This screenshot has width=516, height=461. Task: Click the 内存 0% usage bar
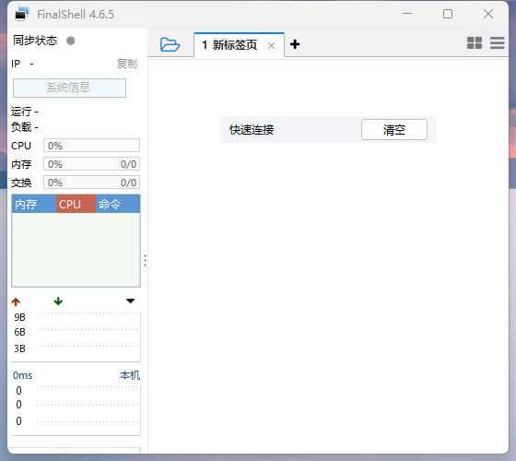[91, 164]
